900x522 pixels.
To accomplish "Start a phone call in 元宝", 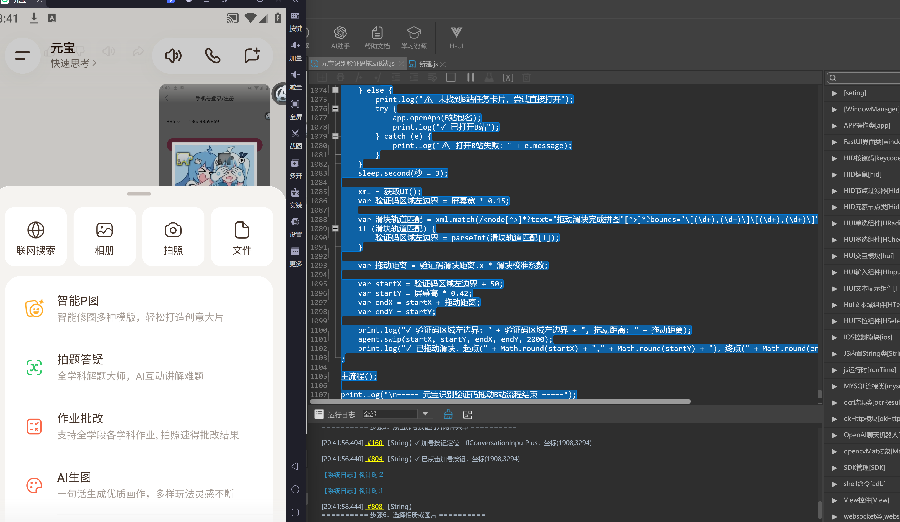I will coord(213,56).
